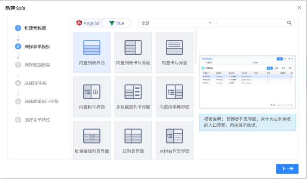The image size is (307, 179).
Task: Click the 选择表单特性 step label
Action: 37,120
